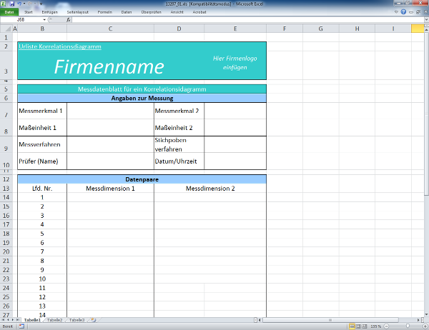Click the zoom in plus button
The width and height of the screenshot is (429, 330).
point(425,326)
